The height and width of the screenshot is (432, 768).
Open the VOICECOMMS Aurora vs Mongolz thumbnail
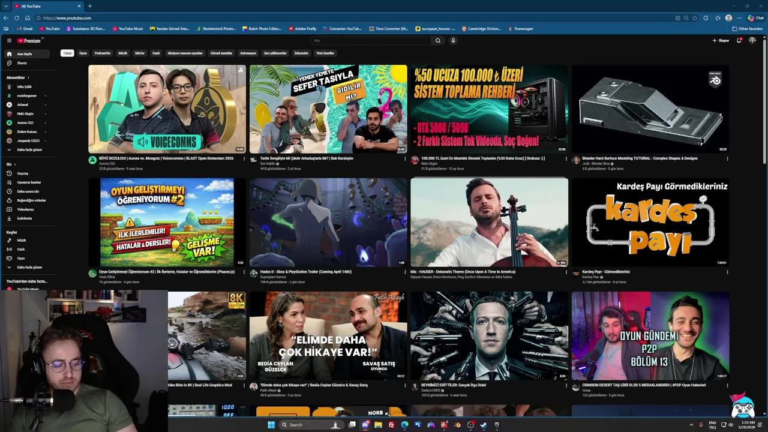tap(167, 109)
